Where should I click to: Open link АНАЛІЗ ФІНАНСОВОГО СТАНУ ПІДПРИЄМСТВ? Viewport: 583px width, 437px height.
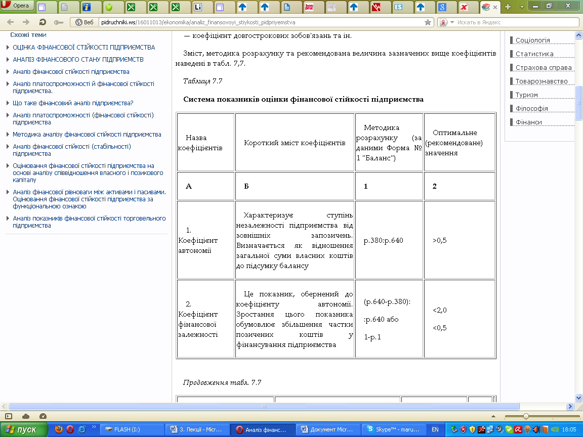pos(78,60)
